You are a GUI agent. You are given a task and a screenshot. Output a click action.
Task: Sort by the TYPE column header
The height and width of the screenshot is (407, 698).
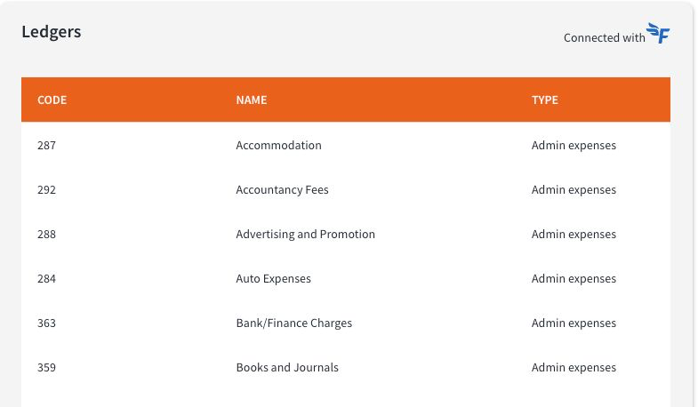pos(545,100)
